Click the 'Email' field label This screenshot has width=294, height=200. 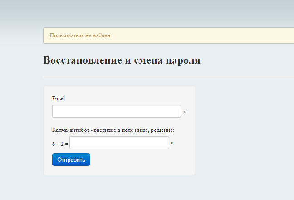tap(59, 99)
